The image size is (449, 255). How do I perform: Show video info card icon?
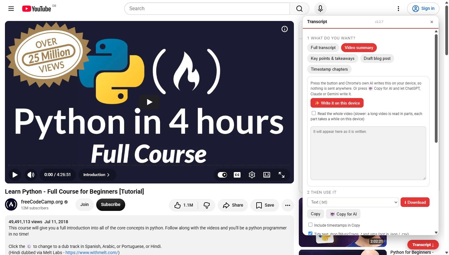coord(285,29)
